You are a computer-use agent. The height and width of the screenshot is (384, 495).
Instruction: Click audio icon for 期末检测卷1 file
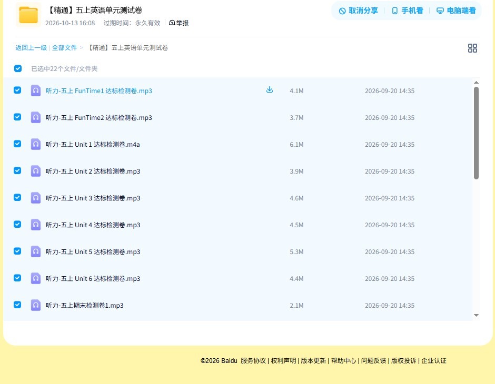click(x=36, y=305)
